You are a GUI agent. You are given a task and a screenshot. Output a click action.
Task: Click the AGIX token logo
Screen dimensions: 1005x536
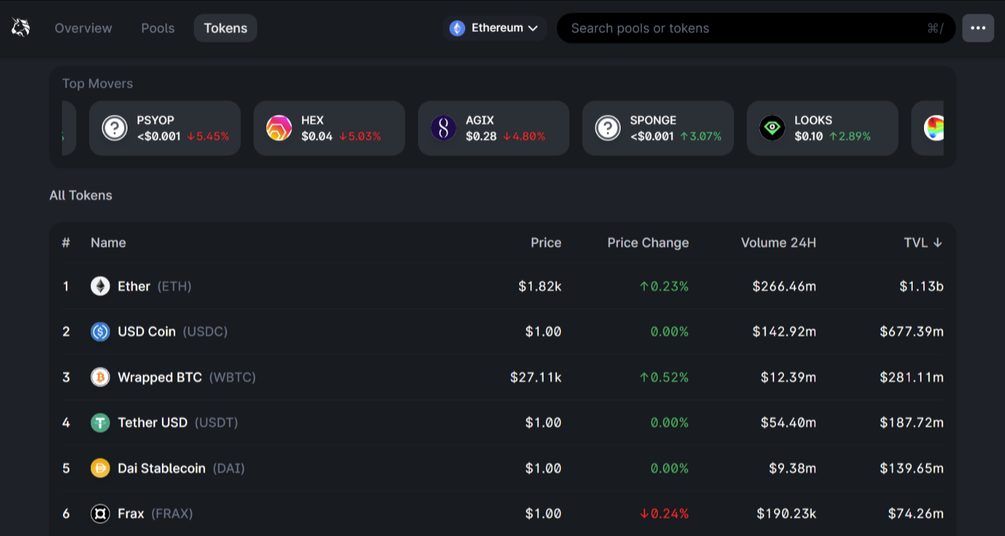[443, 128]
